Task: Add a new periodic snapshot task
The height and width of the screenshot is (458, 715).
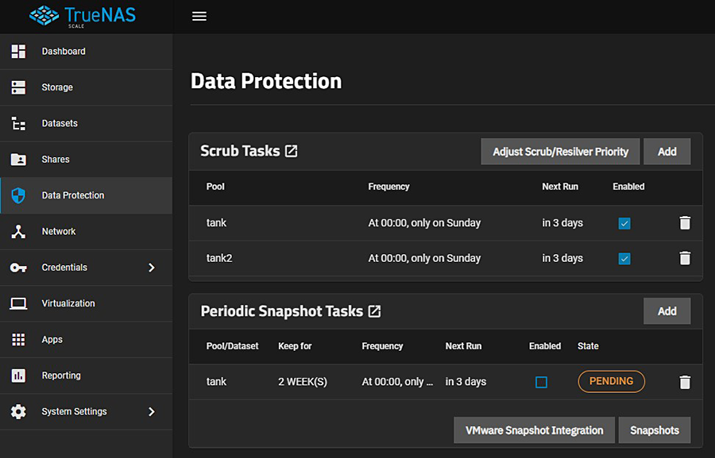Action: click(x=667, y=311)
